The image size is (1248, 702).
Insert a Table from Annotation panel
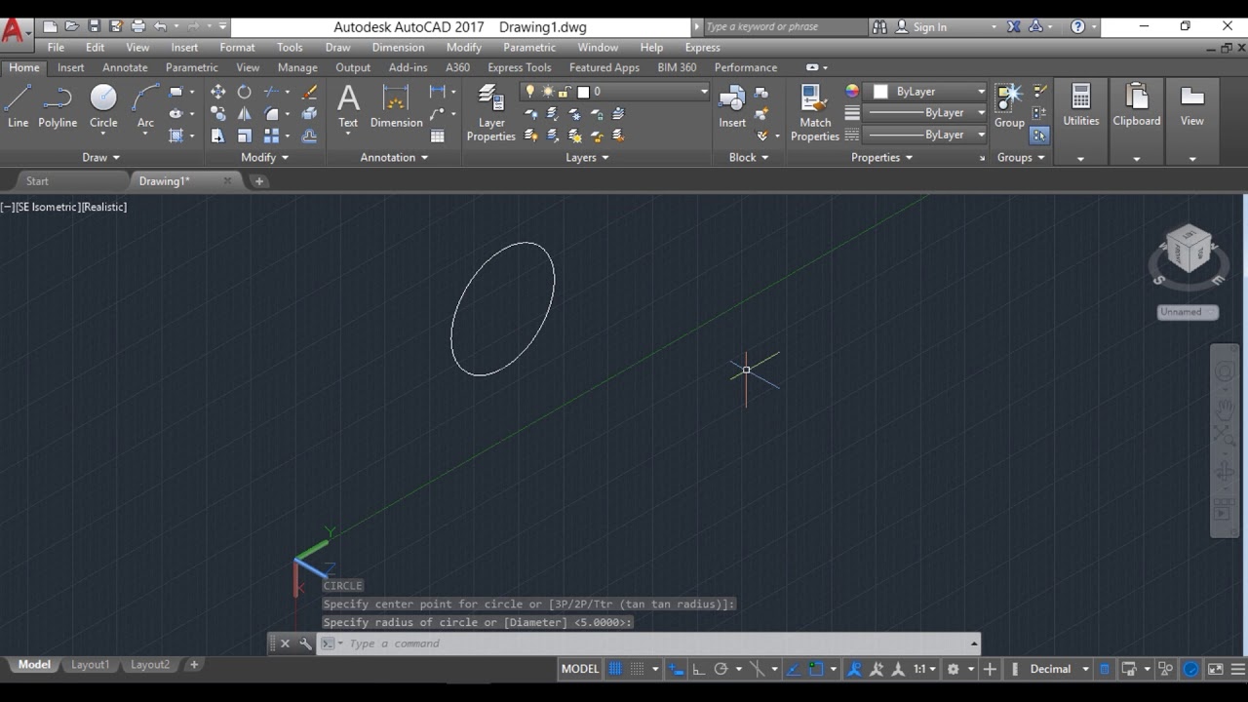coord(438,136)
